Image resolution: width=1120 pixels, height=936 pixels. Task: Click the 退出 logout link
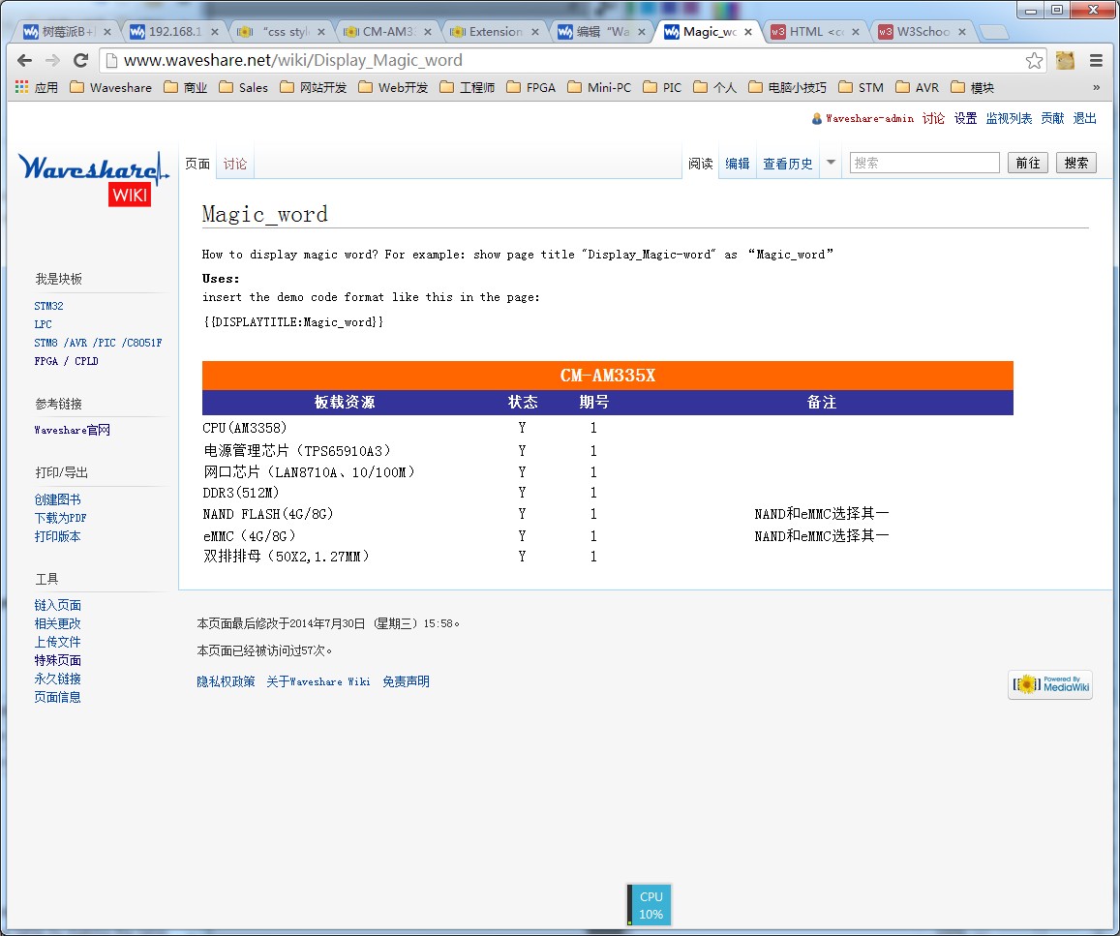click(1084, 118)
